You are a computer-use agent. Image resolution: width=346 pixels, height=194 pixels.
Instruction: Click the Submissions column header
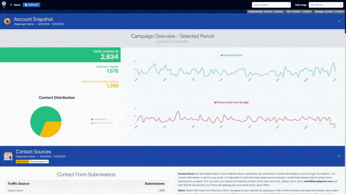click(154, 184)
